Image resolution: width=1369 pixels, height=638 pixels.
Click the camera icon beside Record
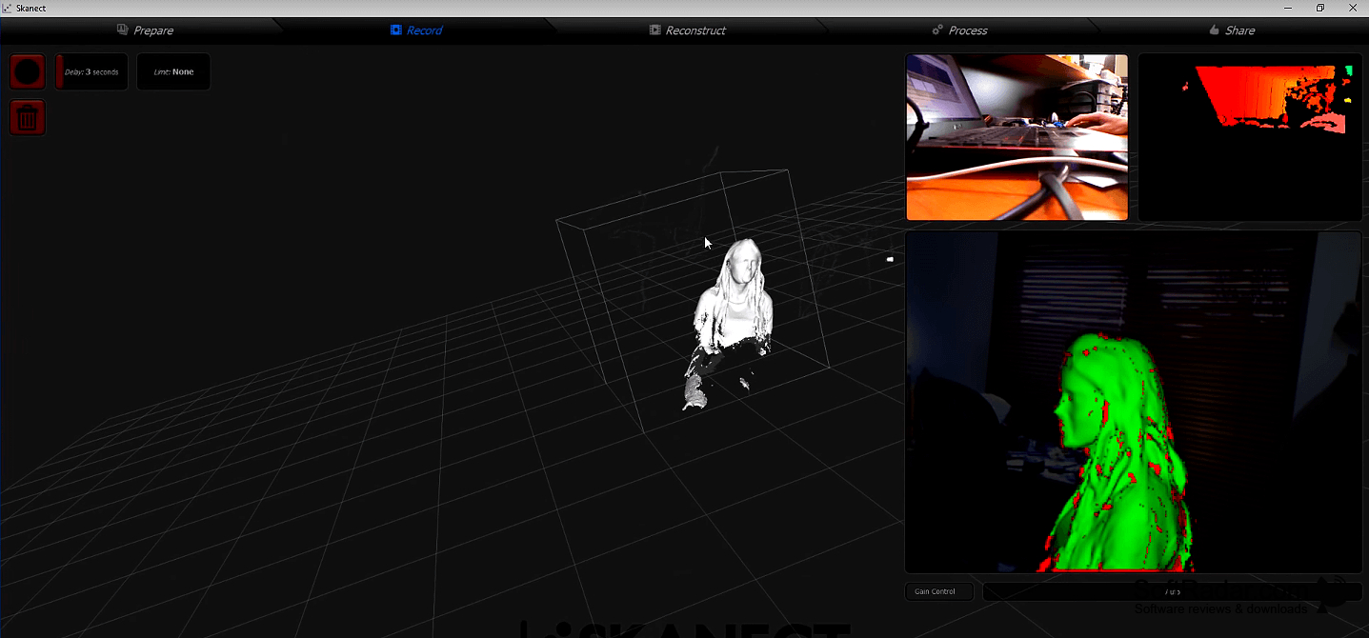[x=395, y=30]
